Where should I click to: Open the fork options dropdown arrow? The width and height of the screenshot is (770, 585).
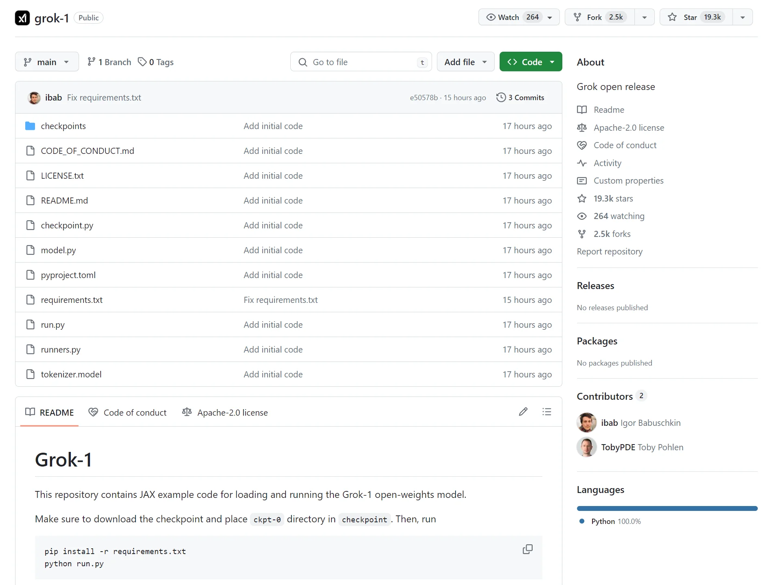coord(645,17)
